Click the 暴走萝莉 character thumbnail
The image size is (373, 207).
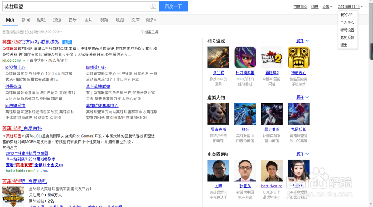point(272,114)
